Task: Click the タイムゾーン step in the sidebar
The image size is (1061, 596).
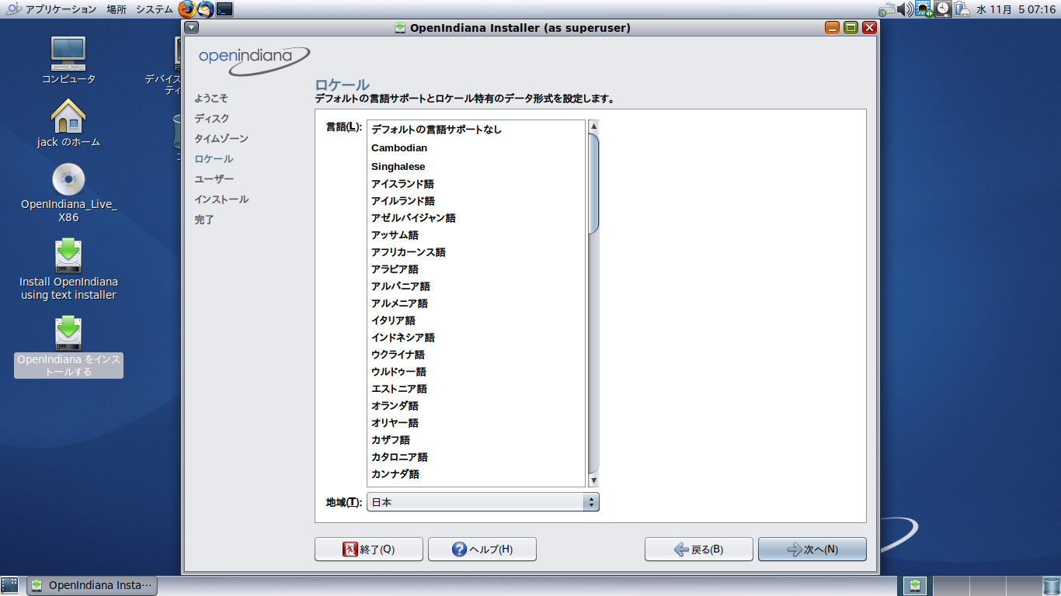Action: tap(221, 139)
